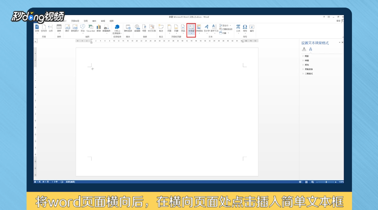The width and height of the screenshot is (378, 210).
Task: Open the Header button
Action: pyautogui.click(x=169, y=28)
